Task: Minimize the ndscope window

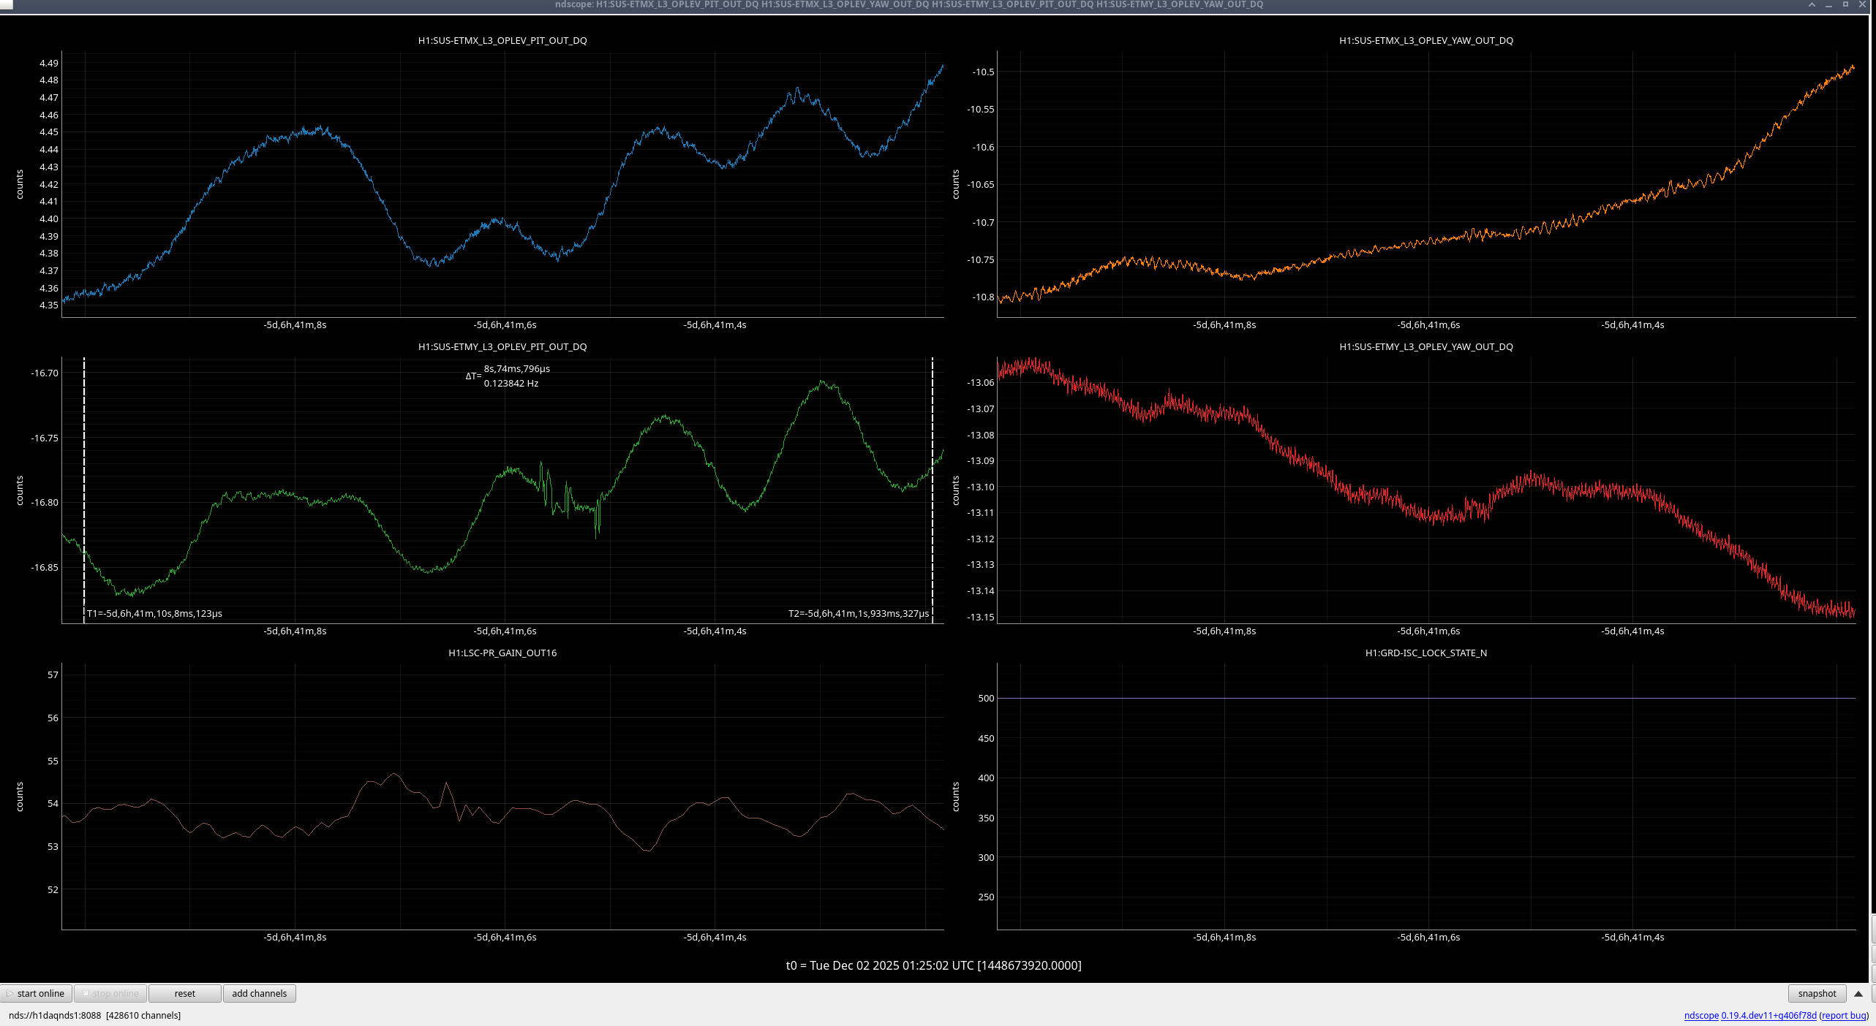Action: click(x=1828, y=5)
